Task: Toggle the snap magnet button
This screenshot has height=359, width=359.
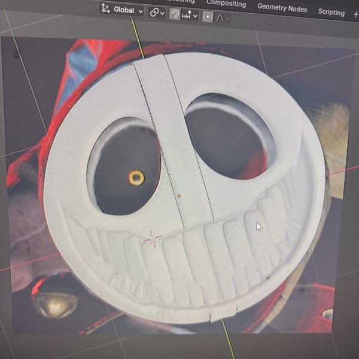Action: coord(175,15)
